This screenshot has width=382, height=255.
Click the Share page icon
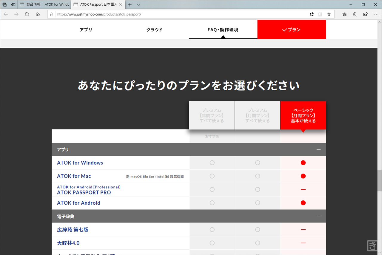coord(365,14)
